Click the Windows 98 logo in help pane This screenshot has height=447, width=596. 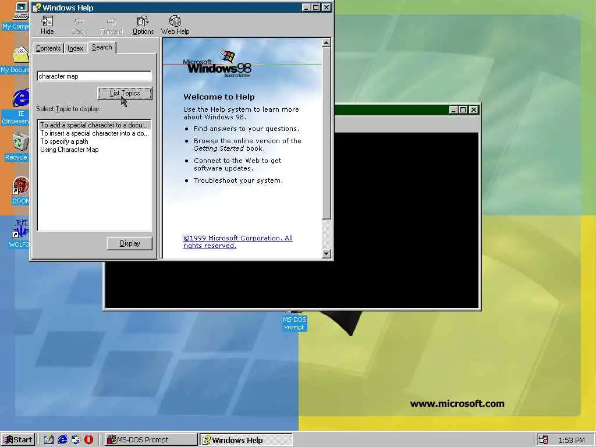pos(218,64)
